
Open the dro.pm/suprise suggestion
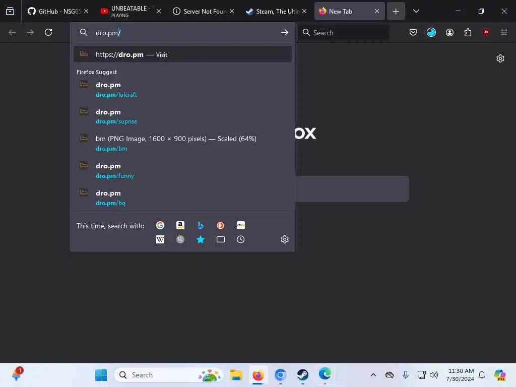pyautogui.click(x=182, y=116)
